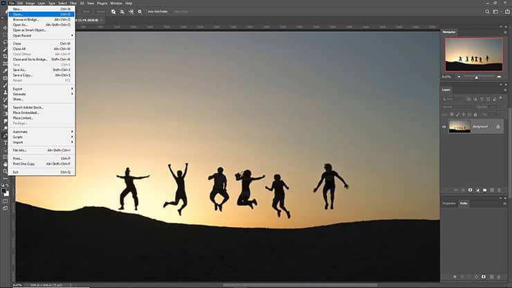Click the Share icon at top right
Image resolution: width=512 pixels, height=288 pixels.
coord(507,12)
